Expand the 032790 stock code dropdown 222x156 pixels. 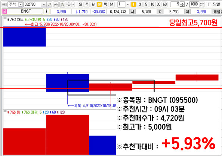point(44,4)
